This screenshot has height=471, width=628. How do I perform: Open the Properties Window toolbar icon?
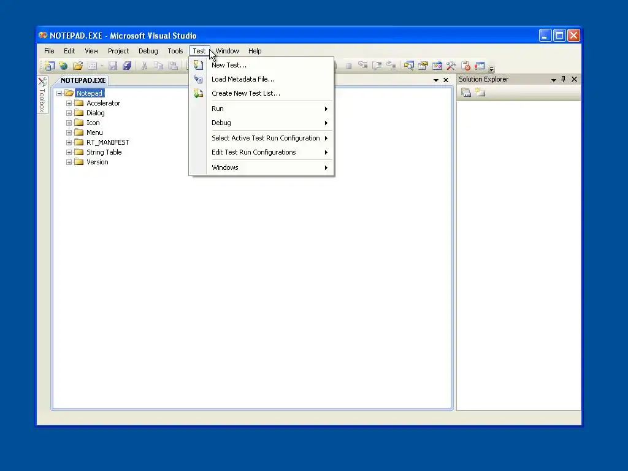(x=423, y=66)
